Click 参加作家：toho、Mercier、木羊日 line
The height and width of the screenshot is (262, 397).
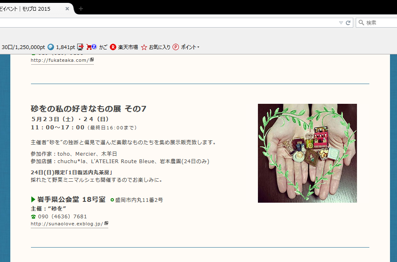tap(74, 154)
